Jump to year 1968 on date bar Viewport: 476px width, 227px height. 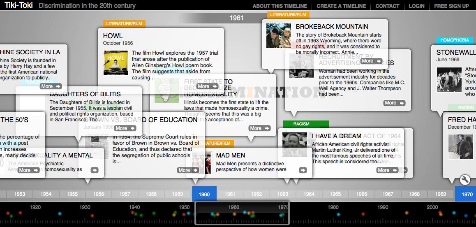[414, 194]
